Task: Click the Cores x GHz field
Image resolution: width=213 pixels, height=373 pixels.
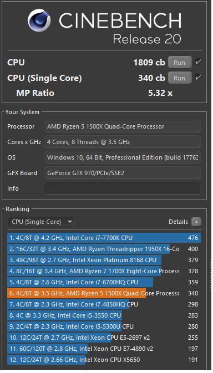Action: pyautogui.click(x=123, y=142)
